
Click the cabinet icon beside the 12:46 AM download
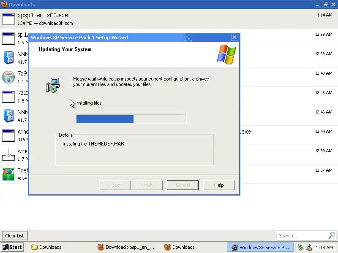pyautogui.click(x=8, y=116)
